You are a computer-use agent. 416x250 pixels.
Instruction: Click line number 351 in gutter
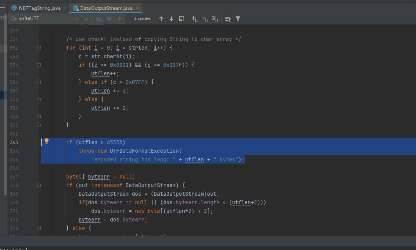[14, 39]
